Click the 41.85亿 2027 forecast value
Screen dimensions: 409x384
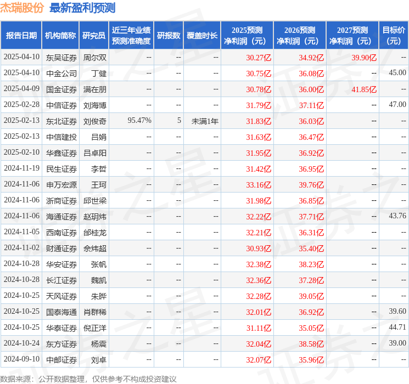(x=364, y=89)
